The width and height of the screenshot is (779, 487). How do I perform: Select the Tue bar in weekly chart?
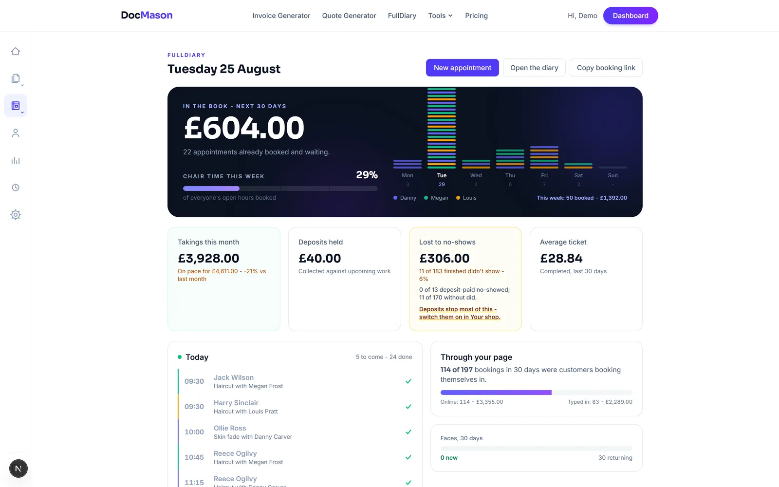coord(442,128)
